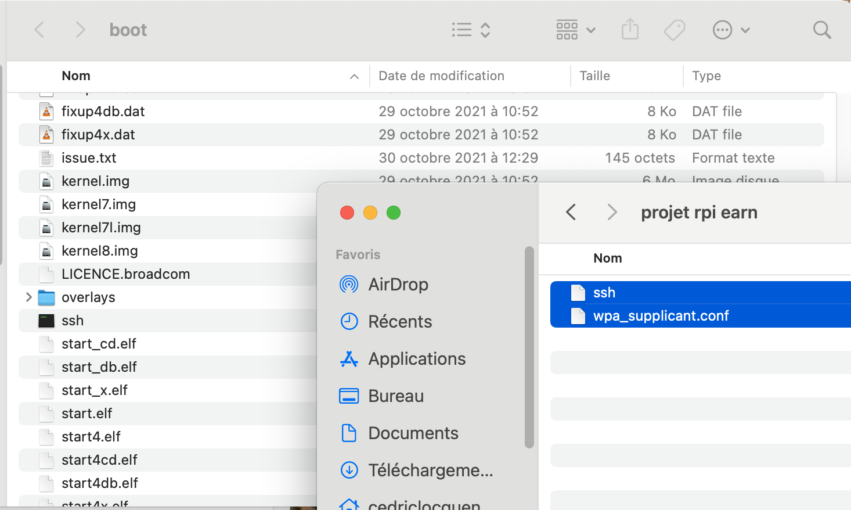Open Bureau folder in the sidebar
Image resolution: width=851 pixels, height=510 pixels.
pos(396,396)
